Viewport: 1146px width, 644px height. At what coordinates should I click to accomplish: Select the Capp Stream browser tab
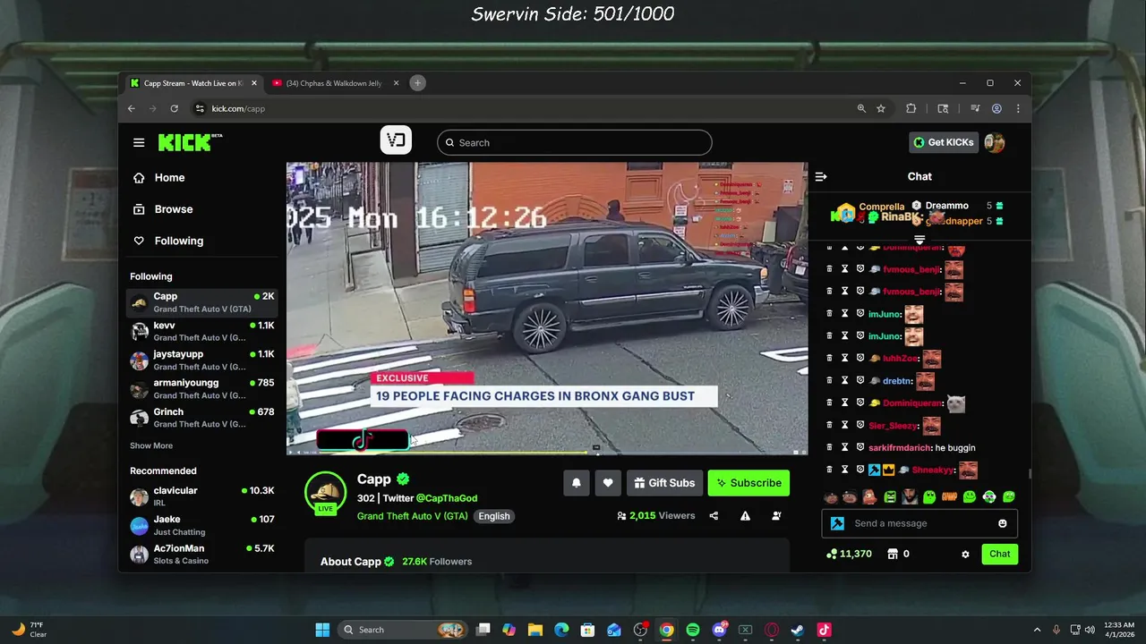click(x=192, y=83)
